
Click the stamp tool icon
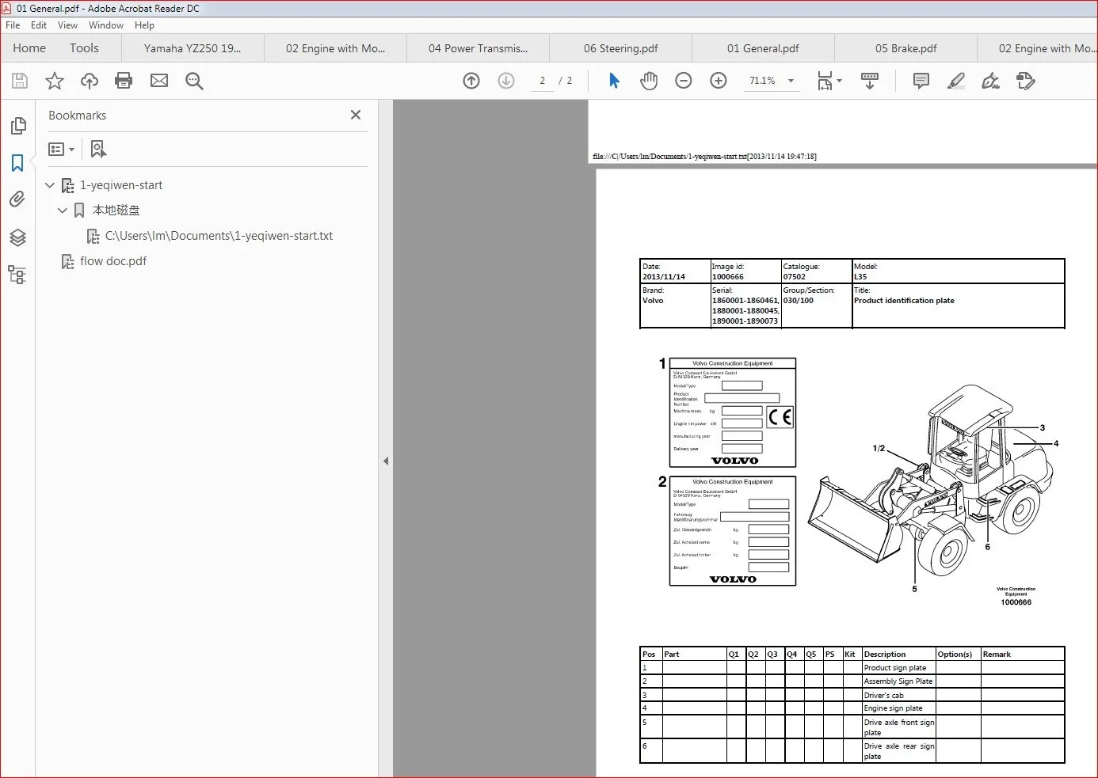click(1026, 81)
